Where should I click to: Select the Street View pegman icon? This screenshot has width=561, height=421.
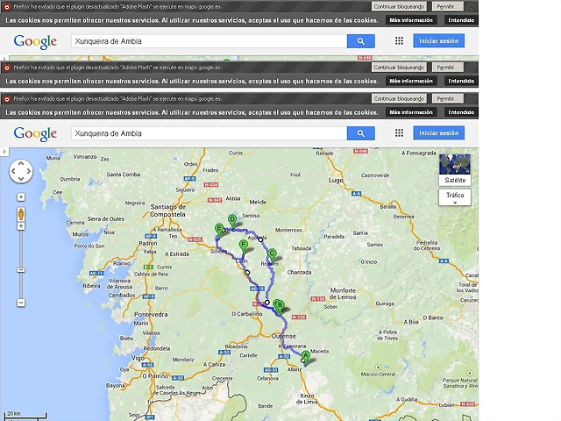point(21,214)
